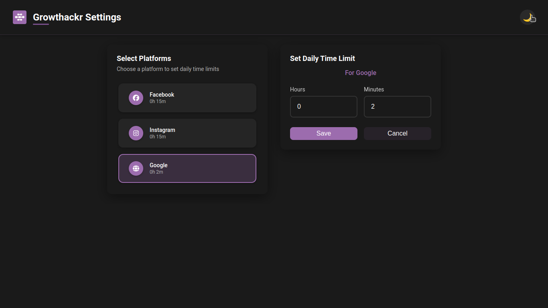
Task: Click the 0h 2m Google time label
Action: 156,172
